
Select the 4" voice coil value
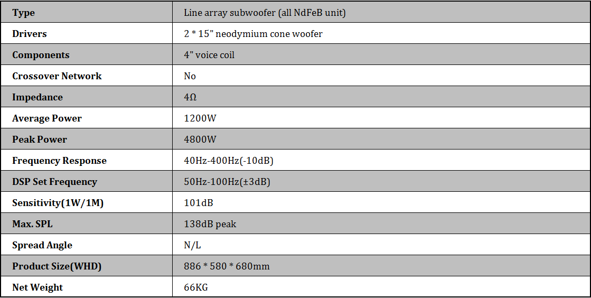(209, 55)
